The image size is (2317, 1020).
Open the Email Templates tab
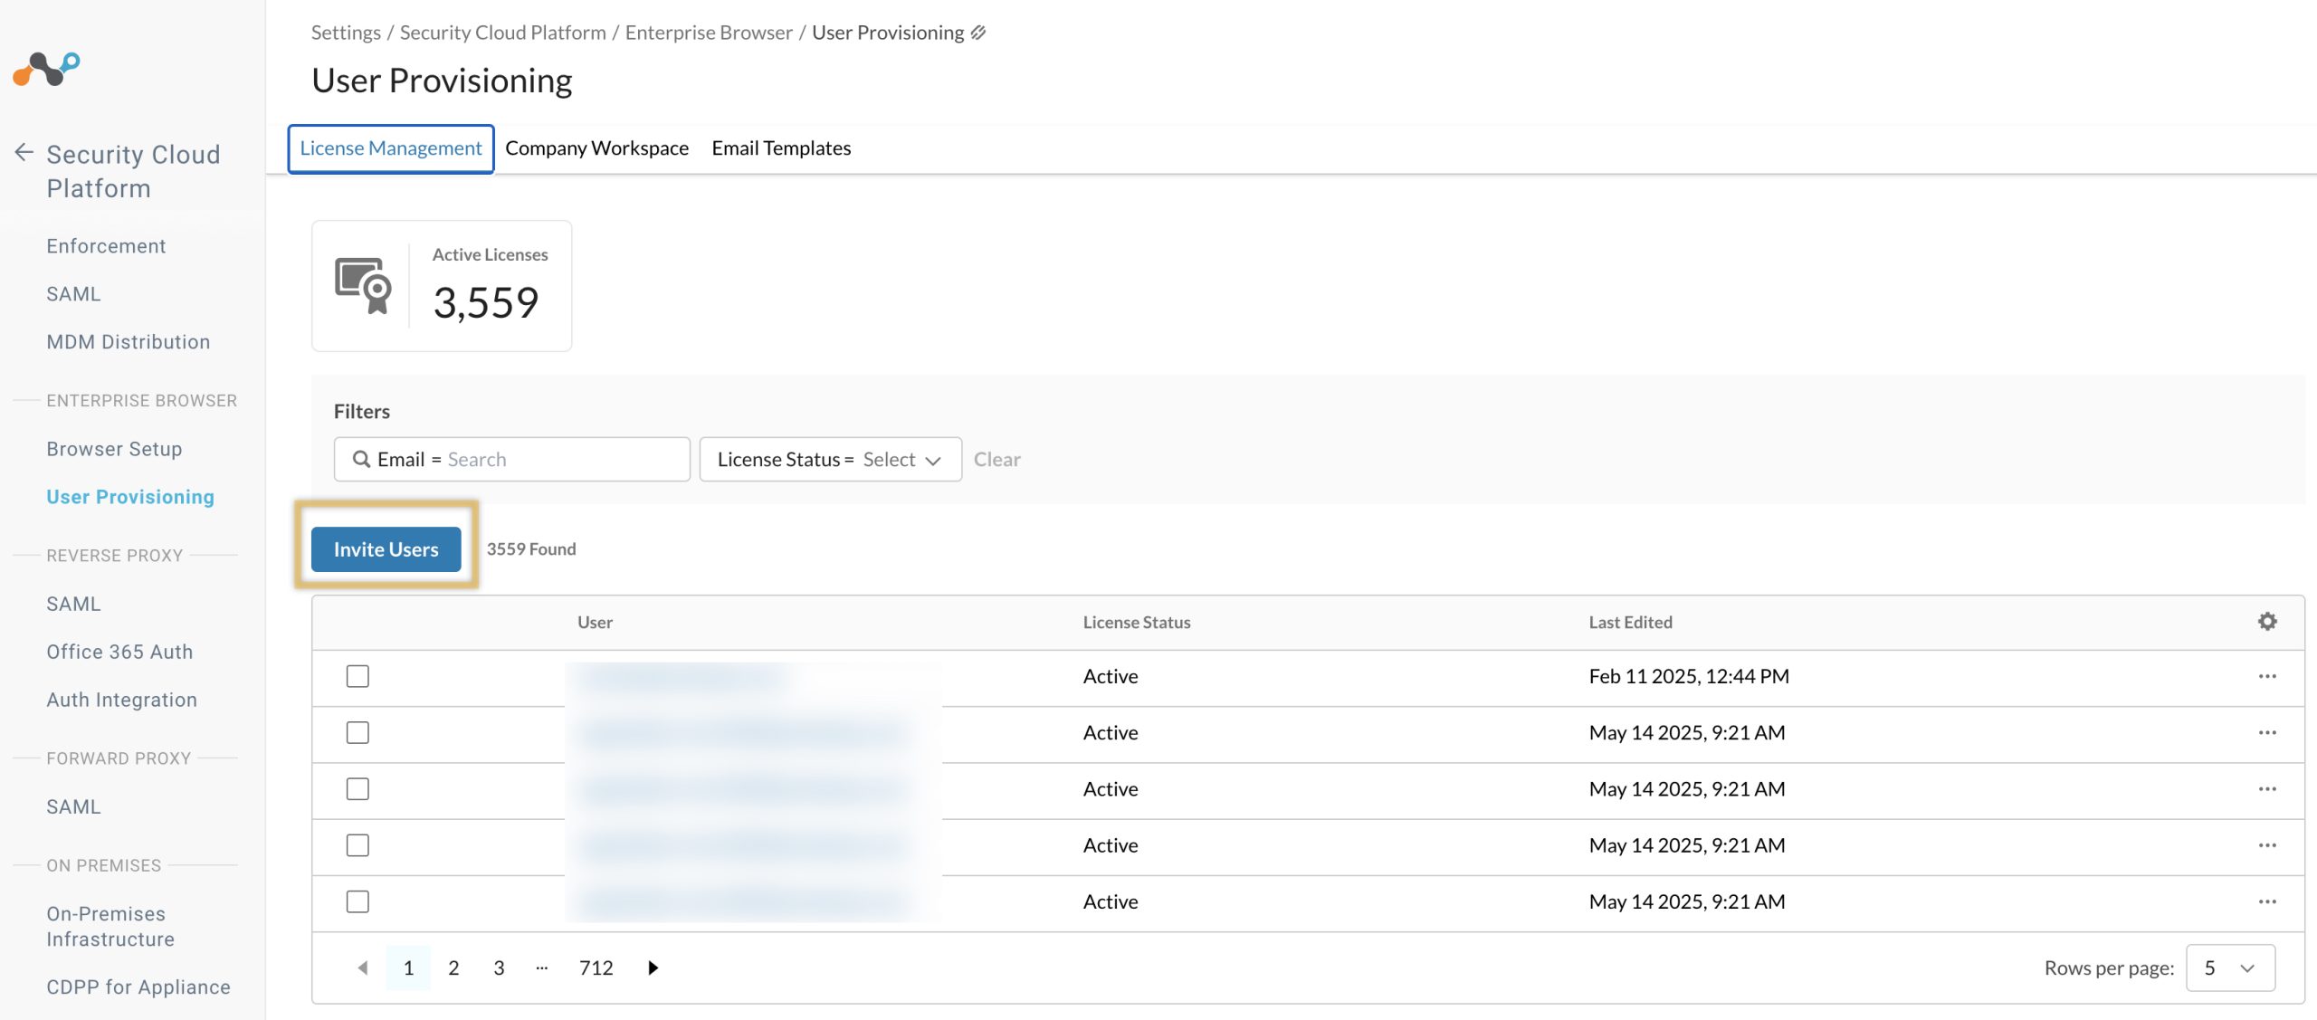point(781,148)
